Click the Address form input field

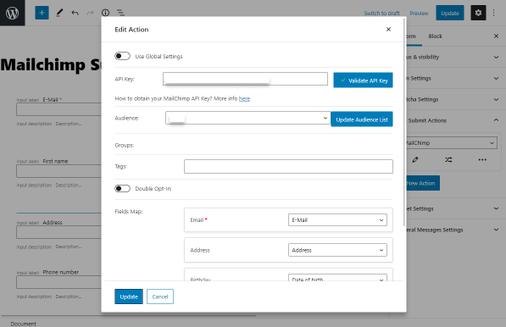pyautogui.click(x=58, y=232)
